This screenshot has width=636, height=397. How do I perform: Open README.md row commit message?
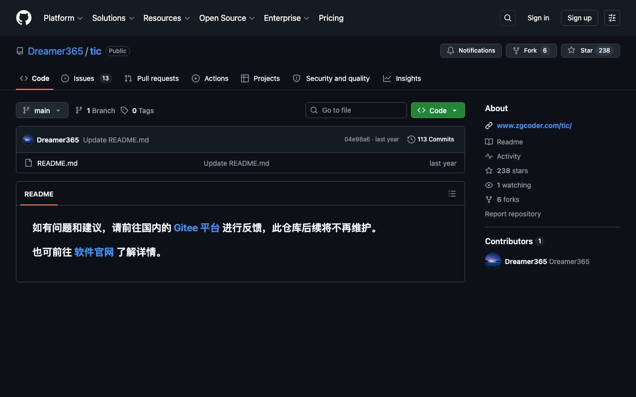click(237, 163)
